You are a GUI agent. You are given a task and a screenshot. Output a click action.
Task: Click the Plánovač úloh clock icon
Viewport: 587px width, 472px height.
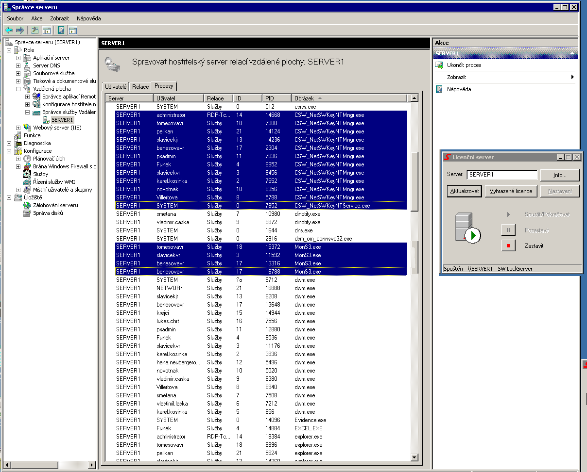(x=27, y=159)
